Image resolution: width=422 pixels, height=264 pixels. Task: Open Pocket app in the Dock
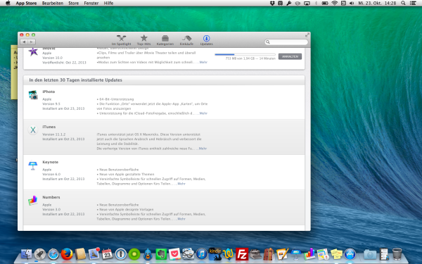point(174,254)
